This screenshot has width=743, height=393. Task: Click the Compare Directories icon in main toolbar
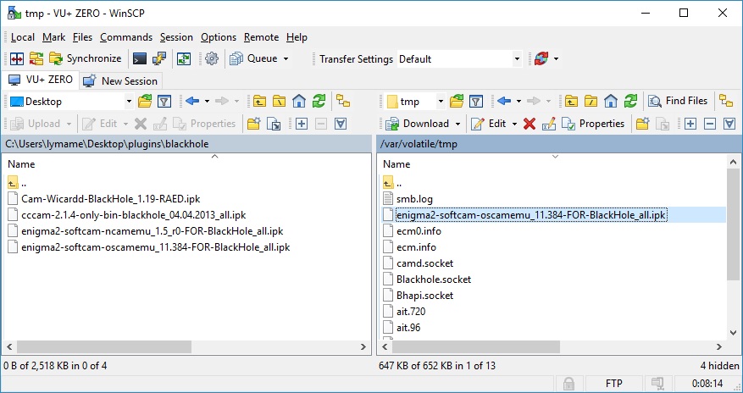point(17,58)
